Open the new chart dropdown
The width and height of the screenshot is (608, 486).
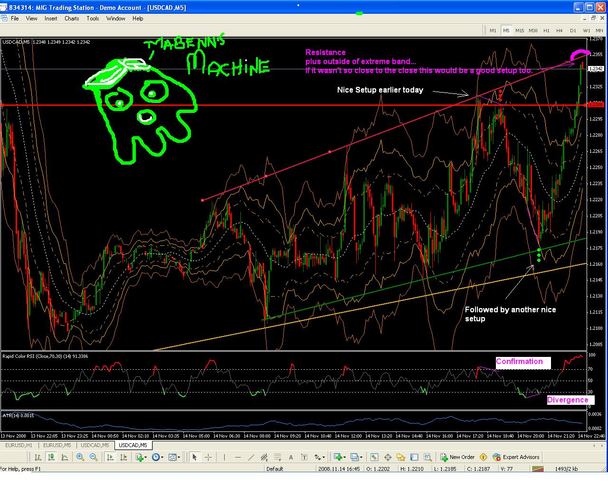click(339, 457)
